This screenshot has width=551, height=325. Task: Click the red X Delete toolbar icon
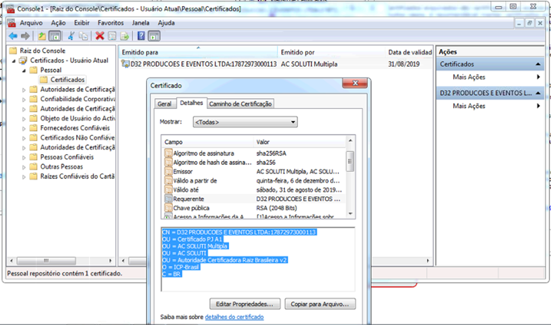coord(100,36)
